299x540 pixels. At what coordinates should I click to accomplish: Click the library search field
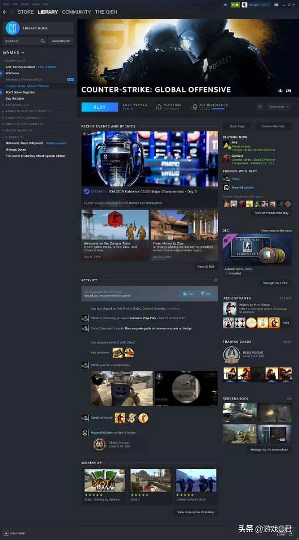[24, 41]
